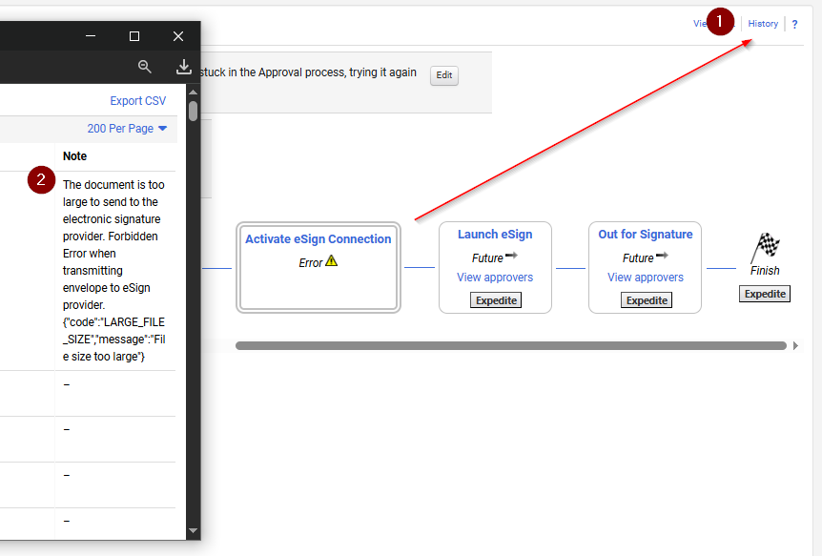Expedite the Launch eSign step
The image size is (822, 556).
pyautogui.click(x=496, y=300)
